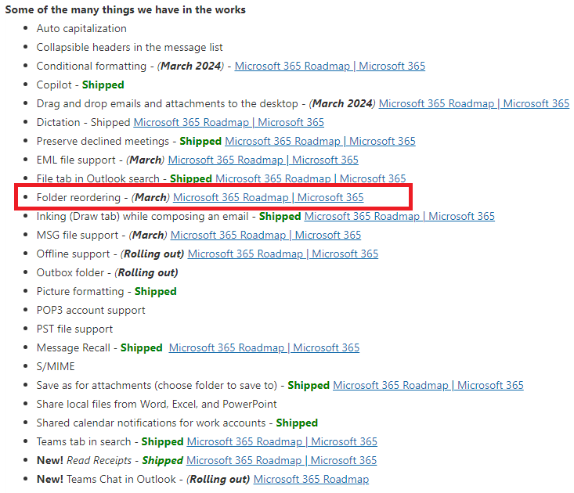574x493 pixels.
Task: Click 'Shipped' next to Read Receipts
Action: point(163,460)
